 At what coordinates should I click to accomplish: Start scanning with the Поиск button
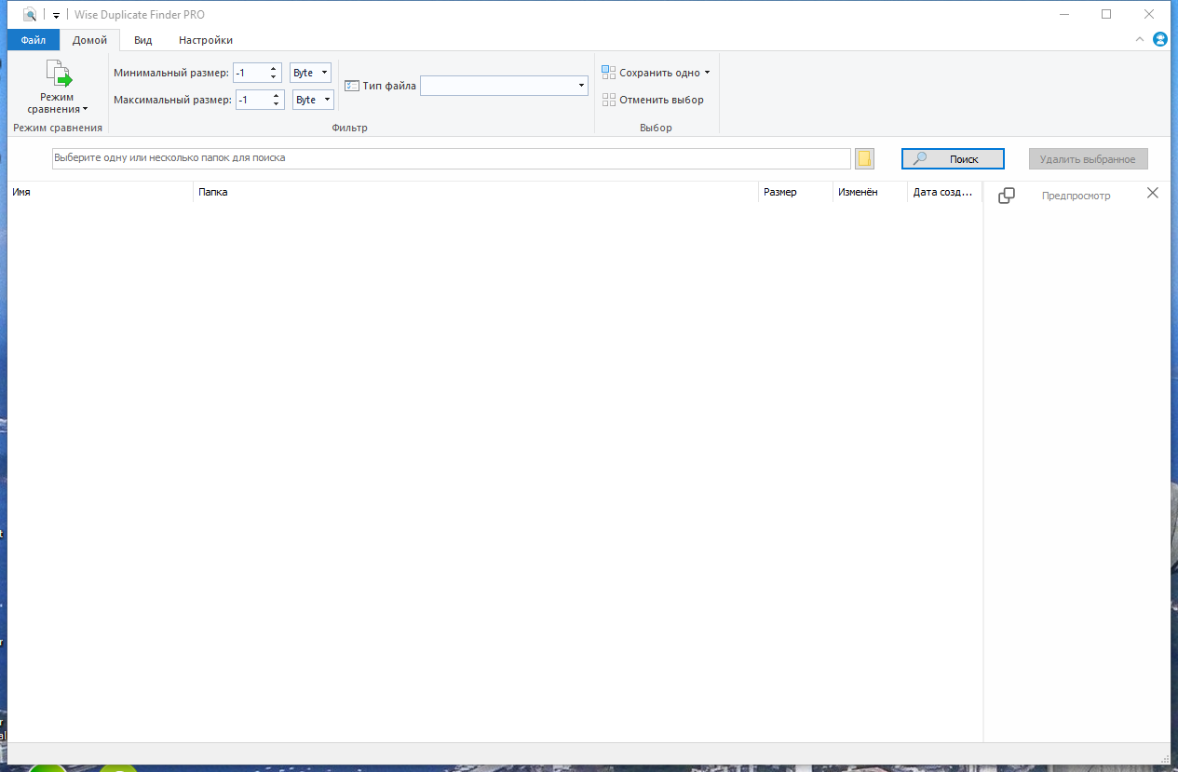coord(953,159)
